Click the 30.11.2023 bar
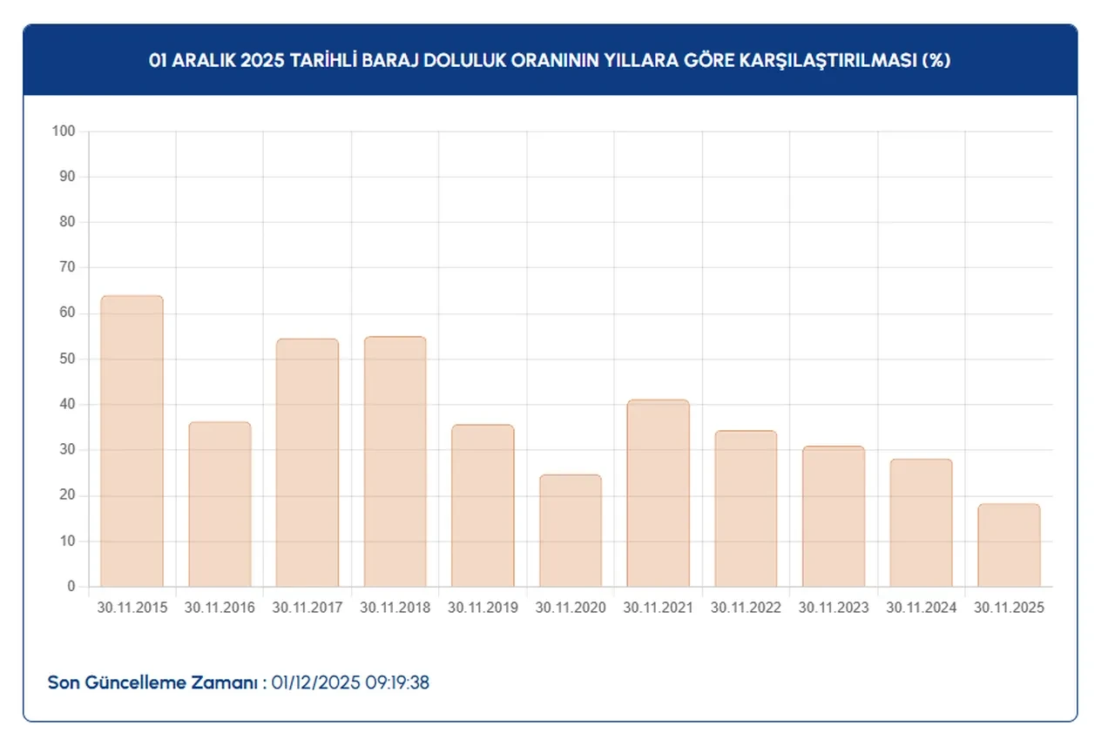Image resolution: width=1115 pixels, height=746 pixels. (x=834, y=516)
